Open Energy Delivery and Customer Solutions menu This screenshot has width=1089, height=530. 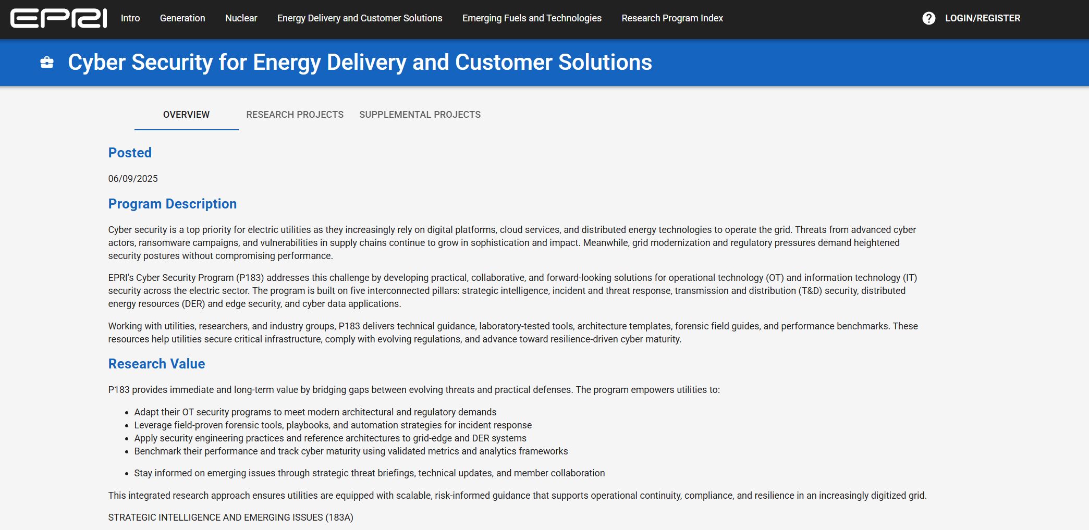click(360, 18)
